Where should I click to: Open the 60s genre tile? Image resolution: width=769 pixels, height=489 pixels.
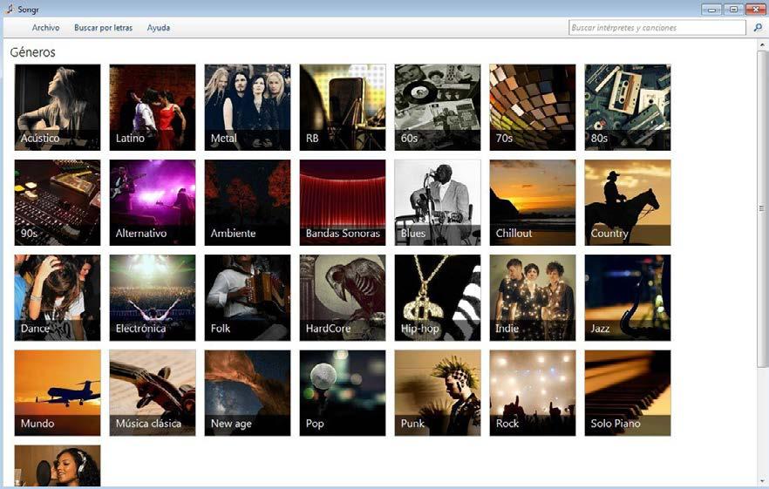(x=438, y=107)
